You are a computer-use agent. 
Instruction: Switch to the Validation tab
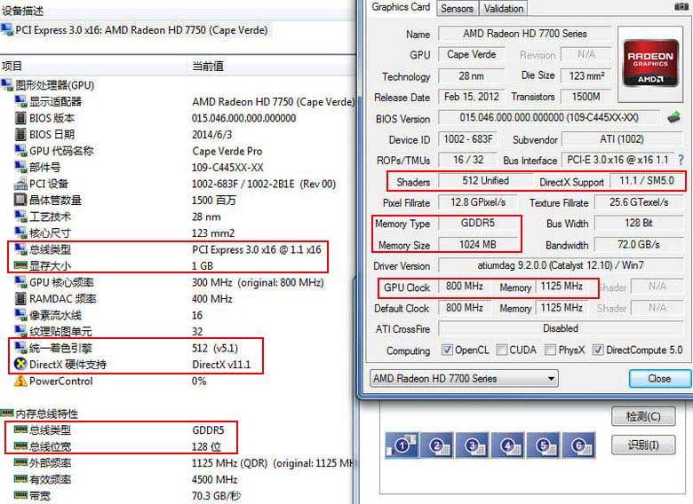pos(504,8)
